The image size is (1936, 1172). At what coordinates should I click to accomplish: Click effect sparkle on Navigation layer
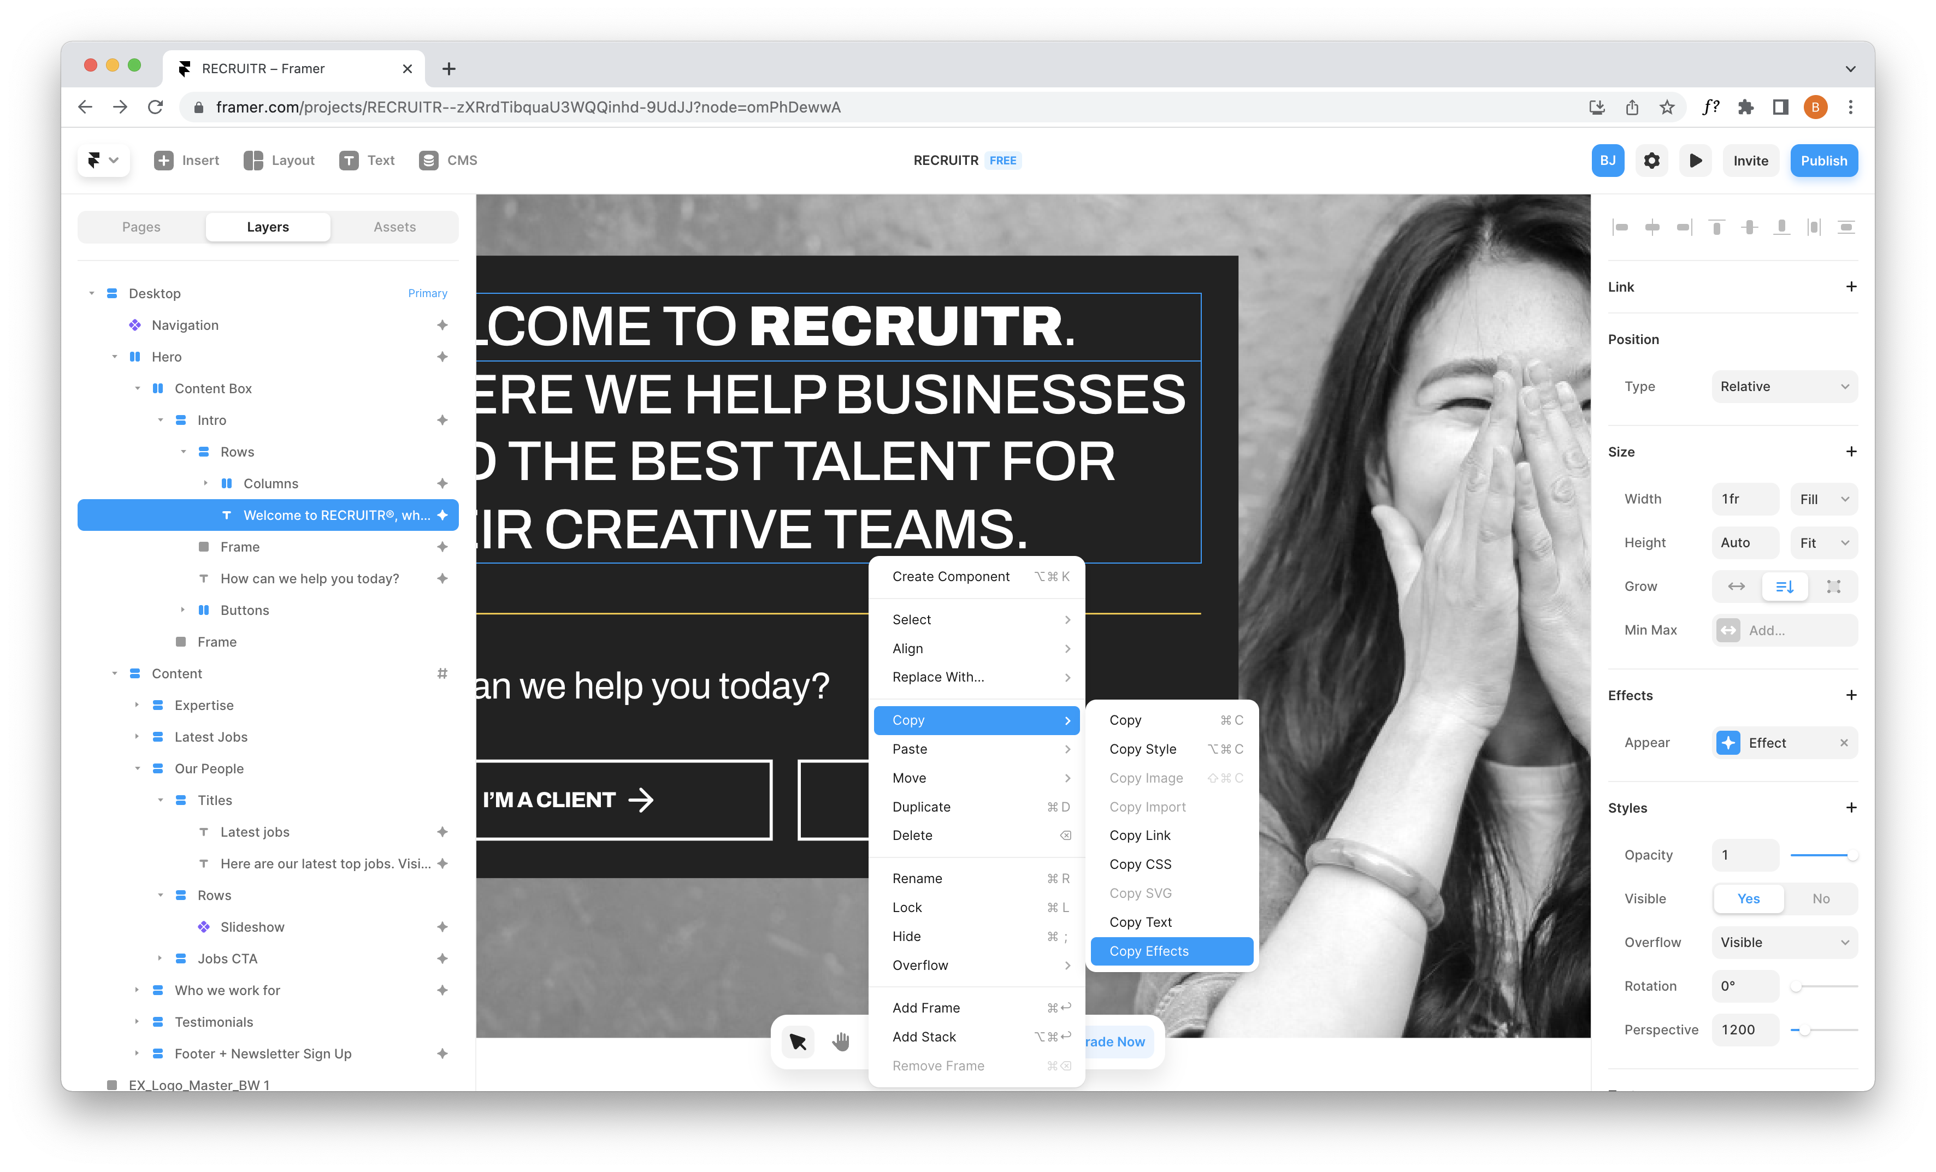click(x=442, y=325)
